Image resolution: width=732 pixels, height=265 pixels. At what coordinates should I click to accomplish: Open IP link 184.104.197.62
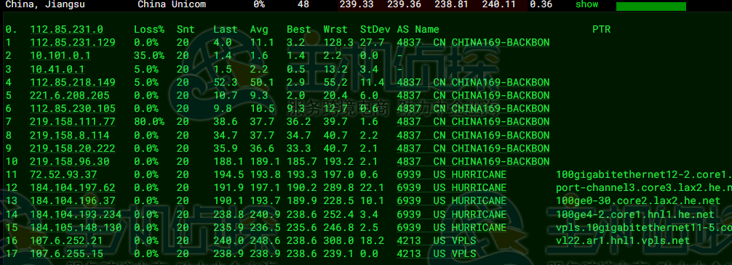tap(73, 188)
